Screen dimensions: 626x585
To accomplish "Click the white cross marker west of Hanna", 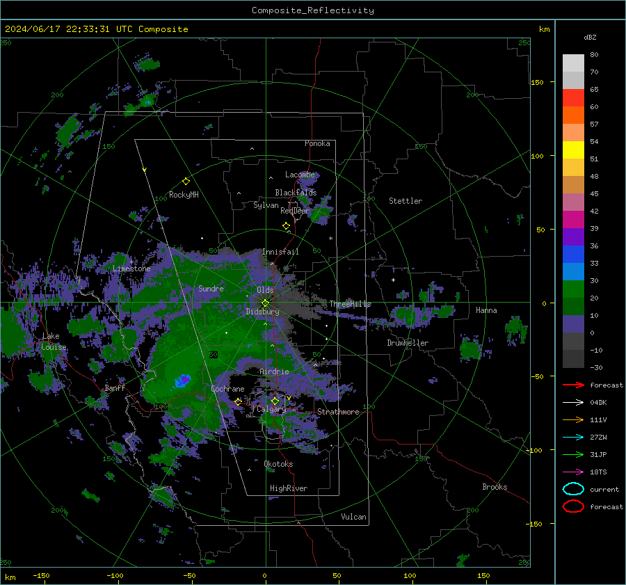I will (x=393, y=280).
